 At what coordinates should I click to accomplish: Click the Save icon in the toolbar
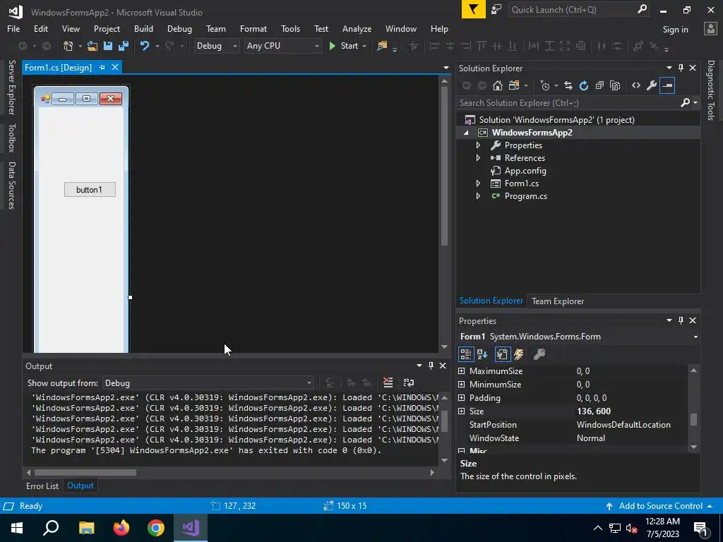coord(108,46)
